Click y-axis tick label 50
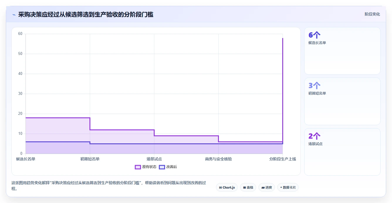Viewport: 392px width, 203px height. (20, 54)
